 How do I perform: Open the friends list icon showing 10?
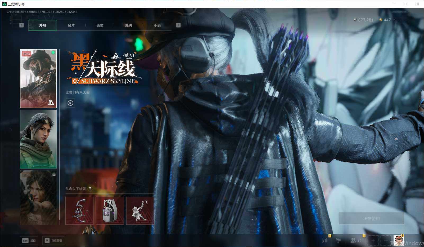[356, 240]
